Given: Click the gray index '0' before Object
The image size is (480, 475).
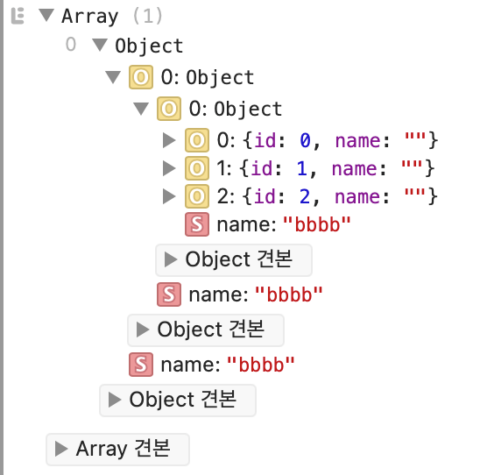Looking at the screenshot, I should coord(71,45).
